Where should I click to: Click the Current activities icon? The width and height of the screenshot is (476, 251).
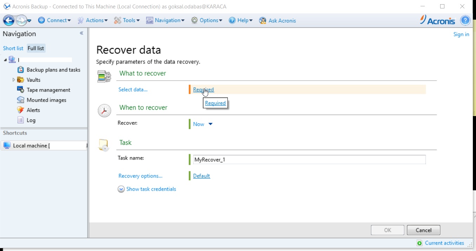pyautogui.click(x=419, y=243)
